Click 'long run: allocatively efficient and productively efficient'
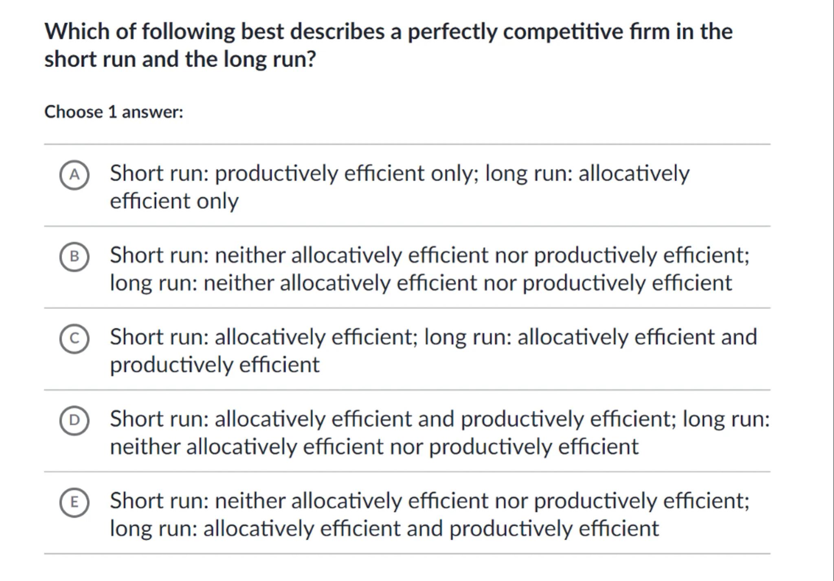Viewport: 834px width, 581px height. (384, 529)
